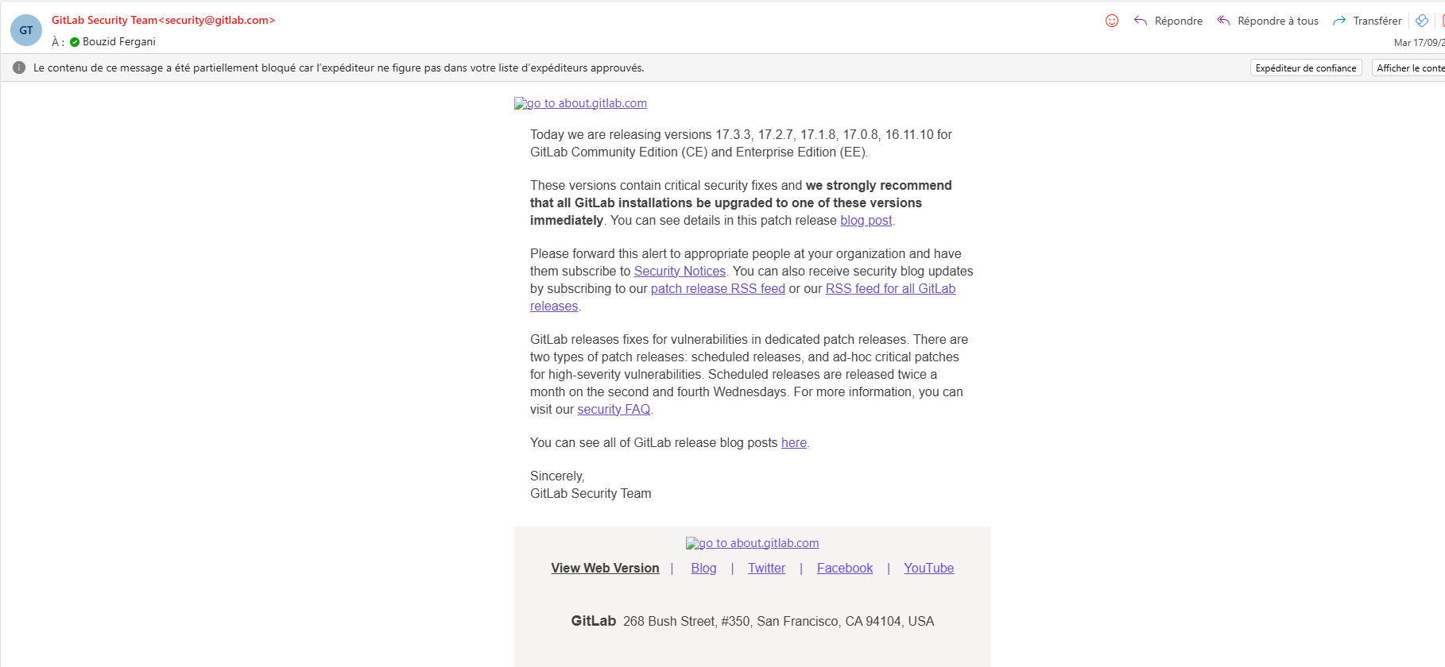Forward the email with Transférer
1445x667 pixels.
(x=1367, y=21)
